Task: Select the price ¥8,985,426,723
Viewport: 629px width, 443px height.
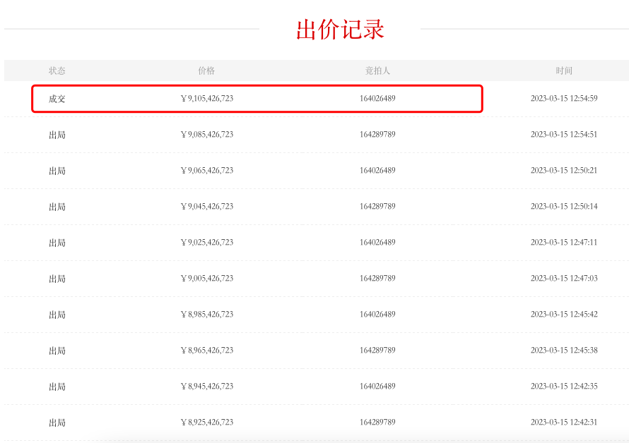Action: pyautogui.click(x=206, y=315)
